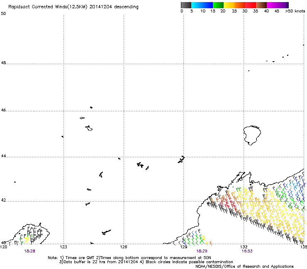Screen dimensions: 307x269
Task: Click the longitude label '126'
Action: coord(124,247)
